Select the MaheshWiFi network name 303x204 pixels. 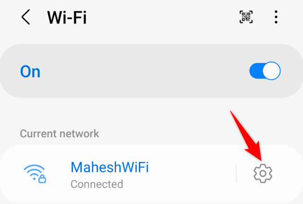point(109,167)
